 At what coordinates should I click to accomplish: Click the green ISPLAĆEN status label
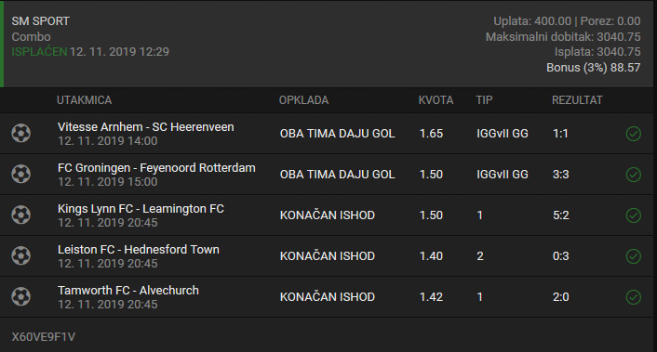tap(39, 52)
